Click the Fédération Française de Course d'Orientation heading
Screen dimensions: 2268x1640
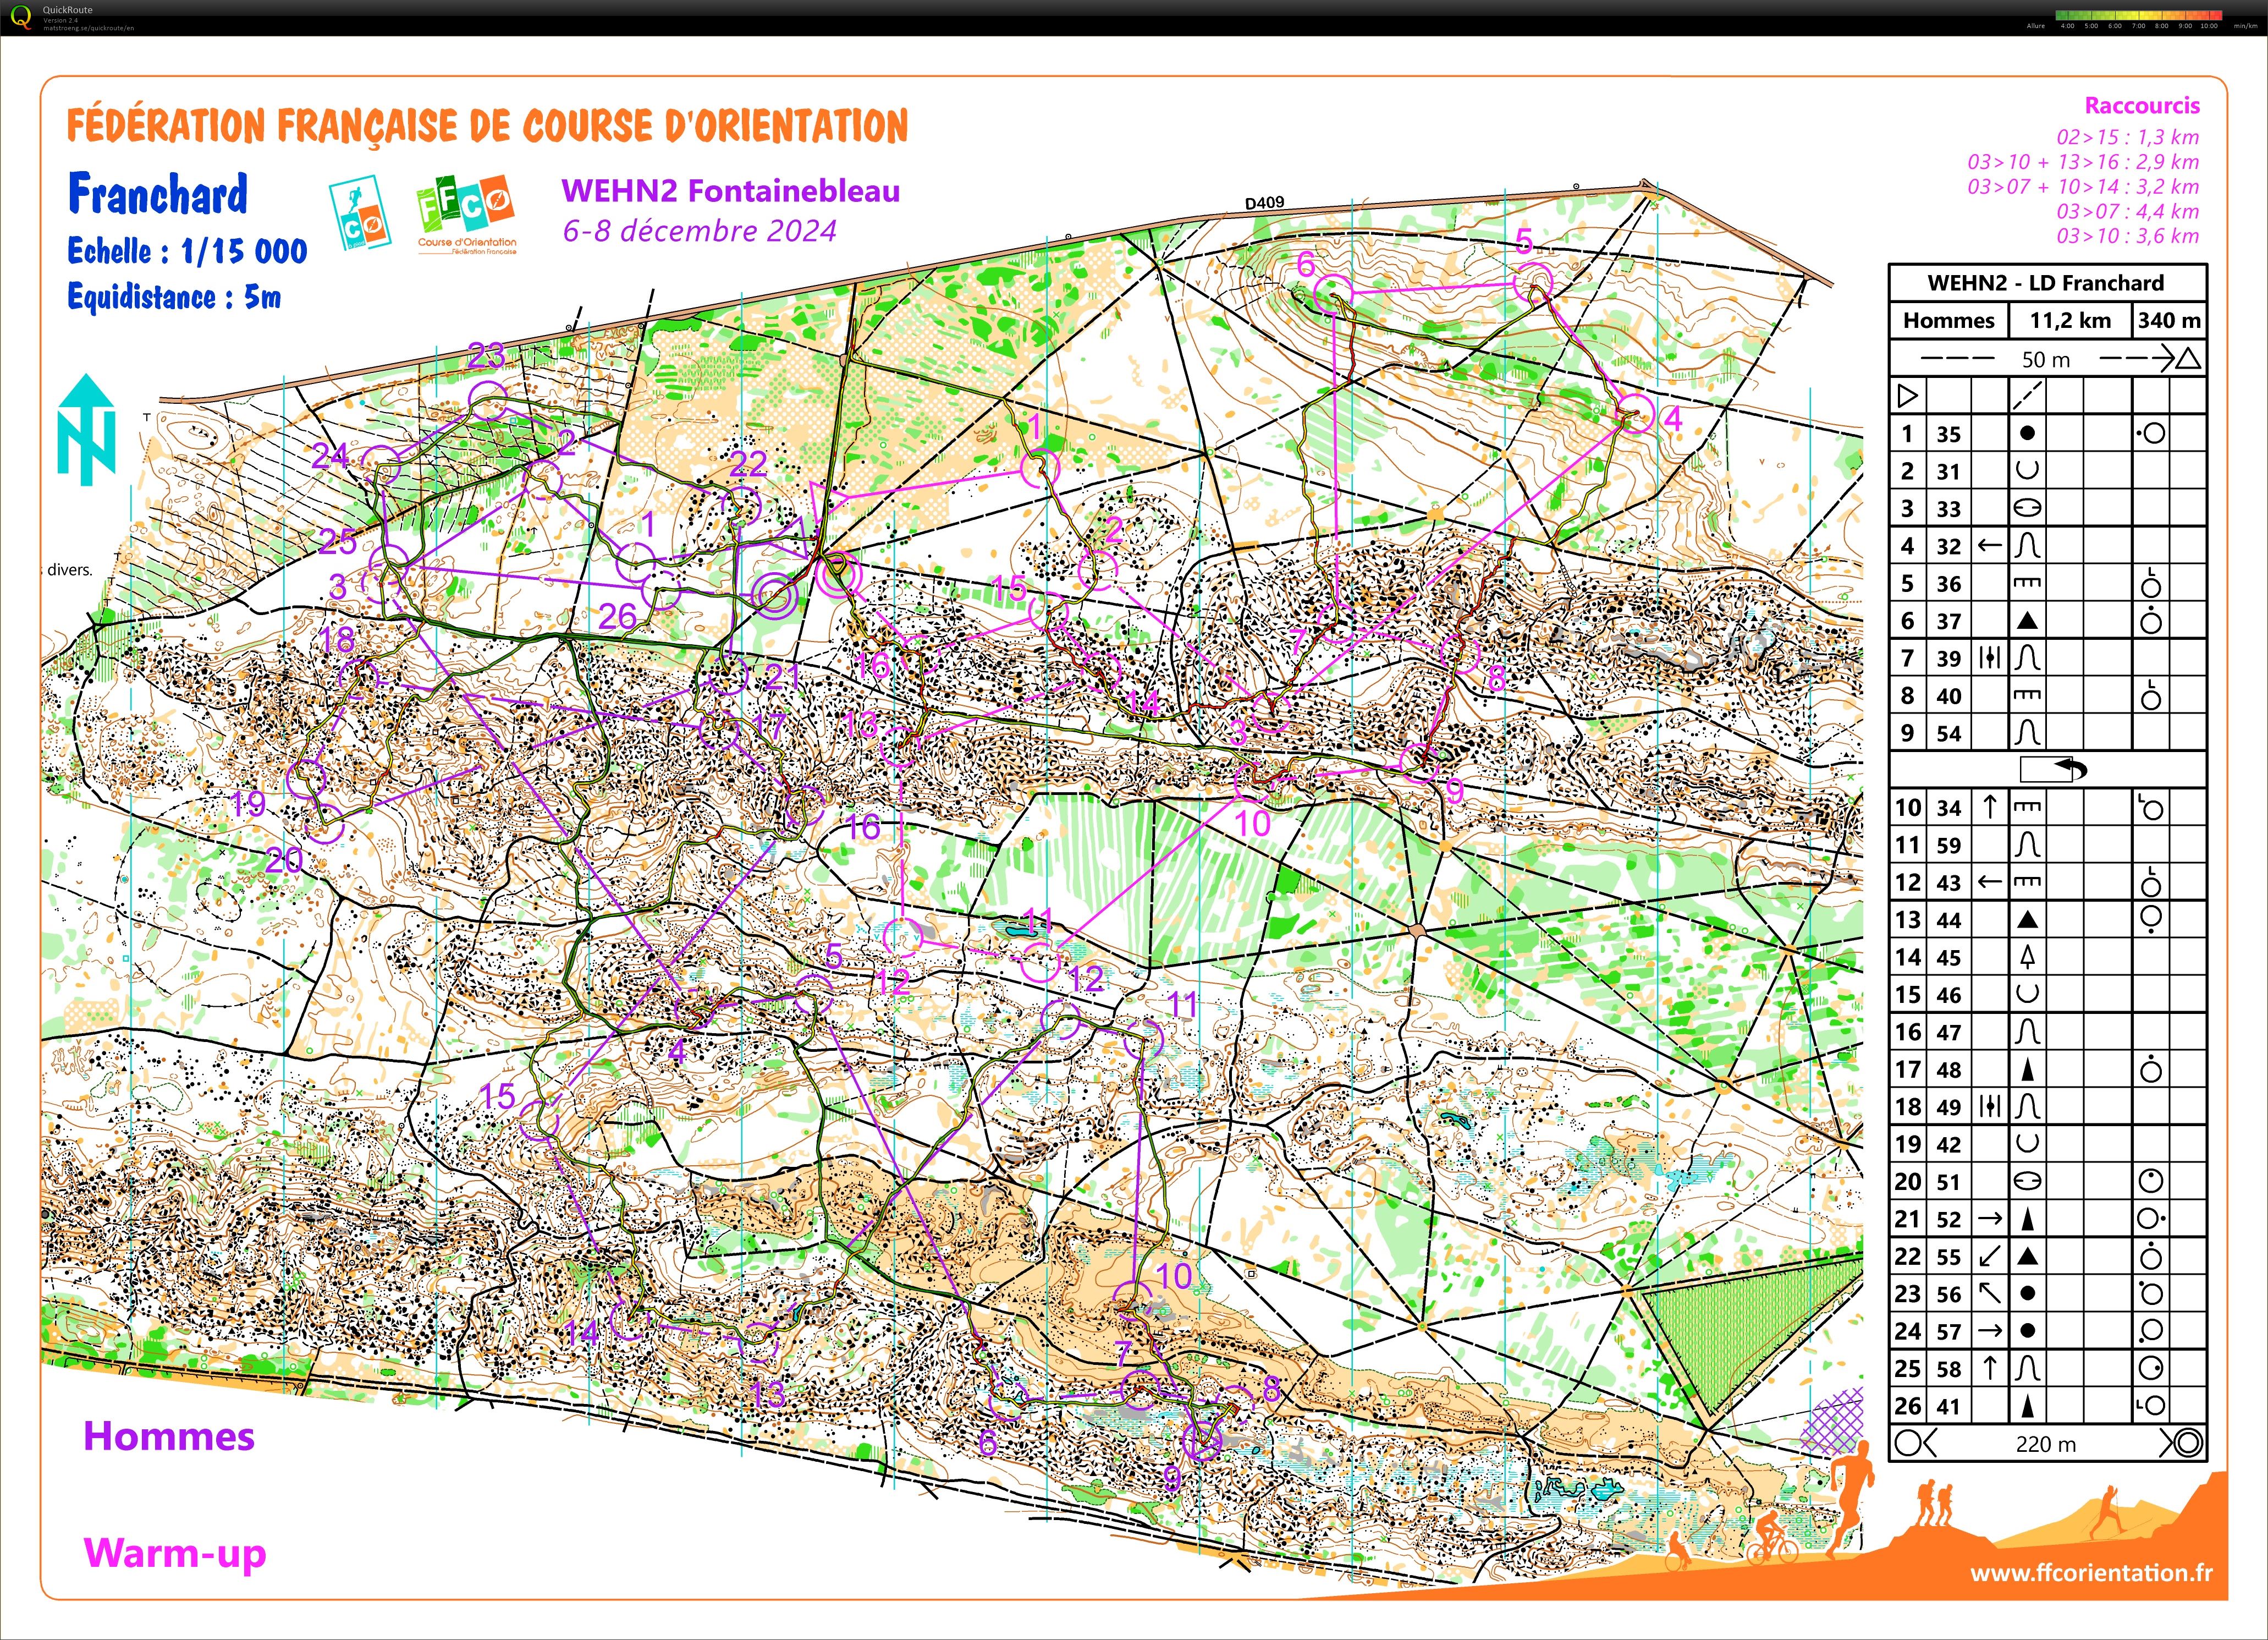tap(487, 127)
